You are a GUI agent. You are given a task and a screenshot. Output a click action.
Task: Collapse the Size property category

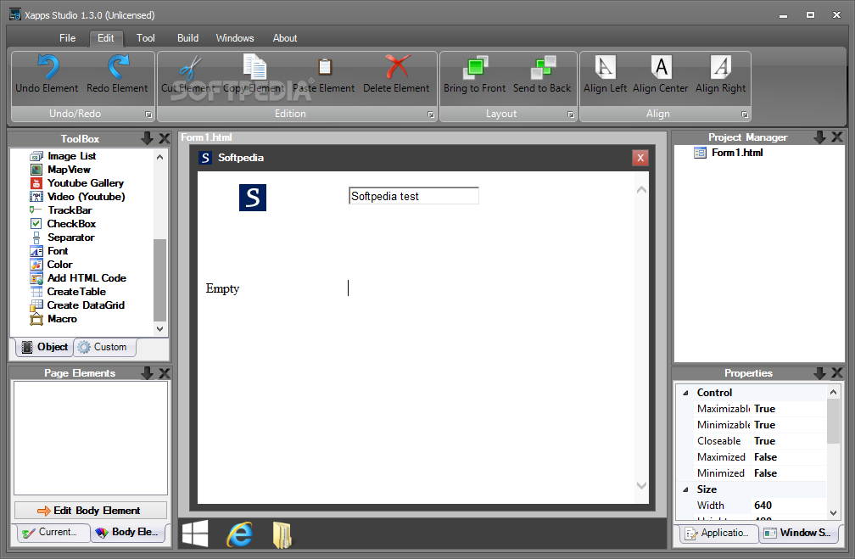coord(686,489)
